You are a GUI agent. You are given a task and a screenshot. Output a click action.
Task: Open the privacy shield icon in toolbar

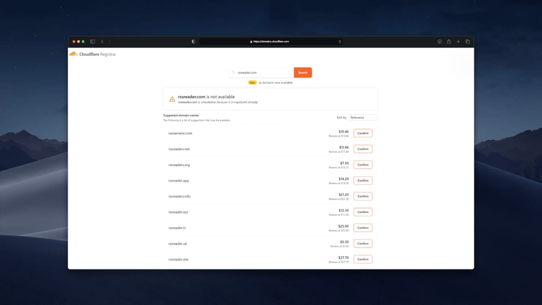[x=193, y=41]
